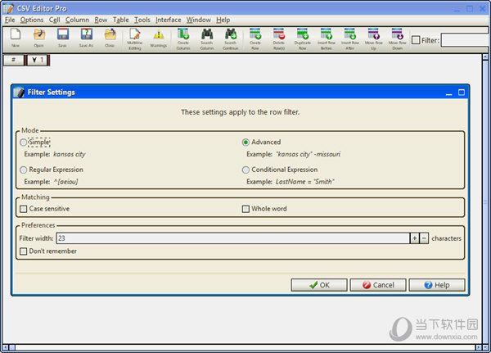Open Multiline Editing from the toolbar
The image size is (491, 353).
pos(135,39)
